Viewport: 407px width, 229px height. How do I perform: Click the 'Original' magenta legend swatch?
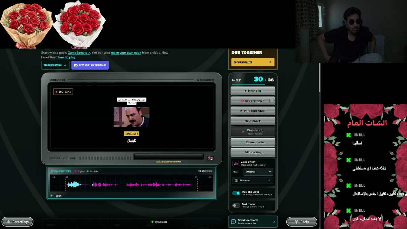(x=75, y=171)
